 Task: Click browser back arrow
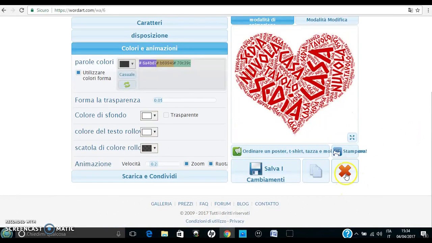tap(4, 10)
